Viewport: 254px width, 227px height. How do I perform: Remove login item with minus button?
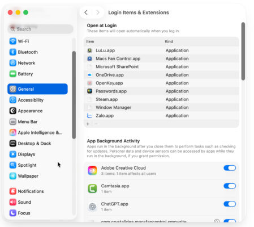[x=96, y=124]
